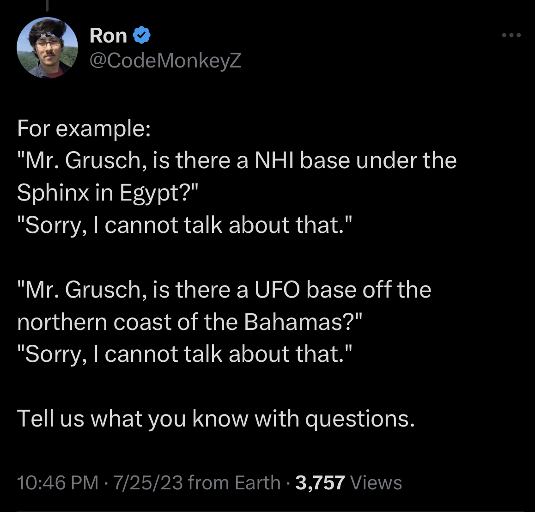535x512 pixels.
Task: Click the display name "Ron"
Action: coord(108,36)
